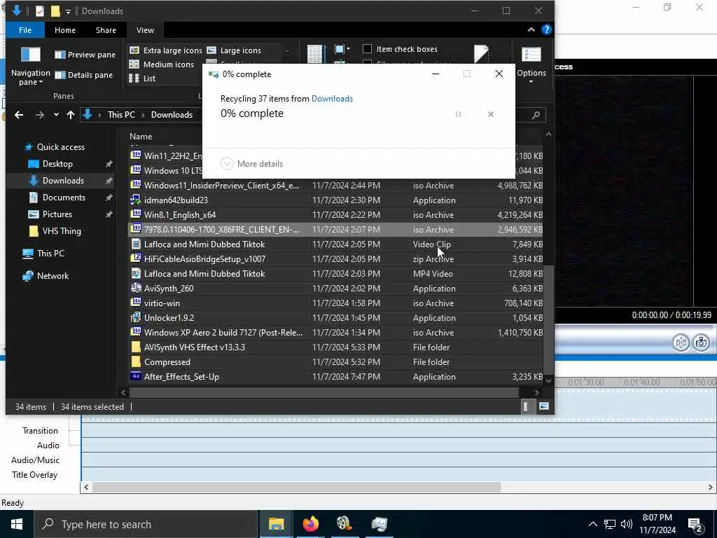
Task: Open Pictures in navigation pane
Action: coord(57,214)
